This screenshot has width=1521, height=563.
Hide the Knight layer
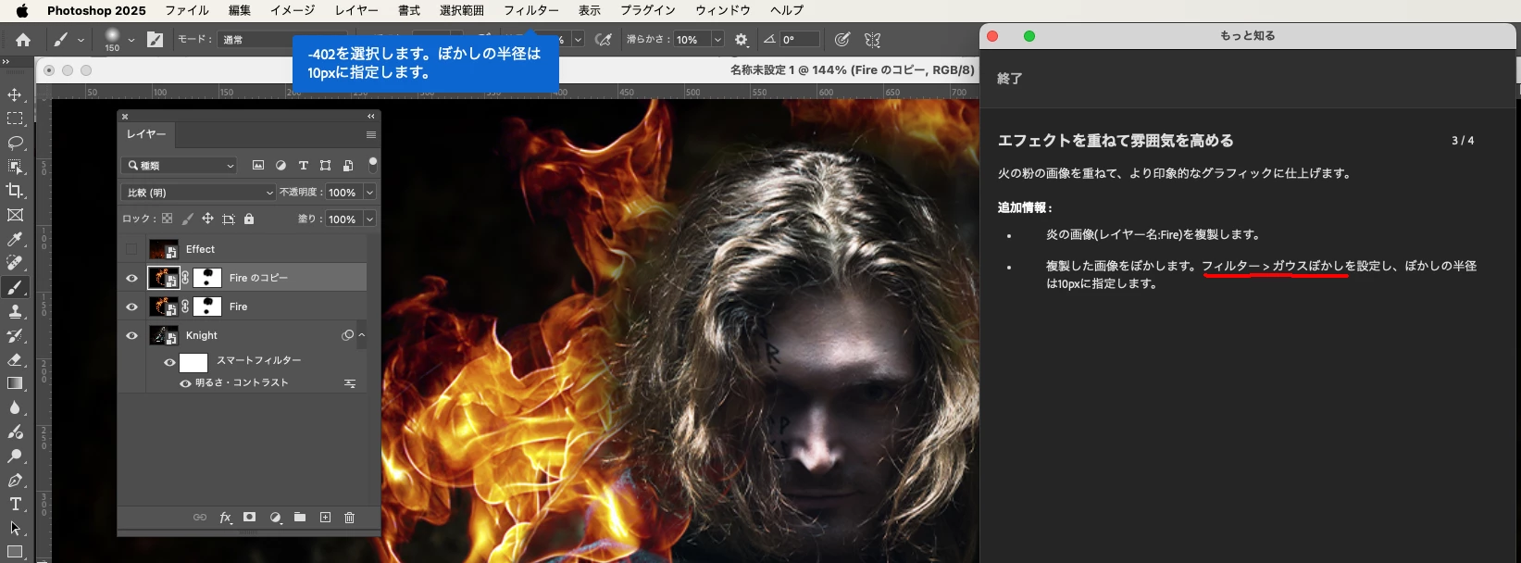(131, 335)
